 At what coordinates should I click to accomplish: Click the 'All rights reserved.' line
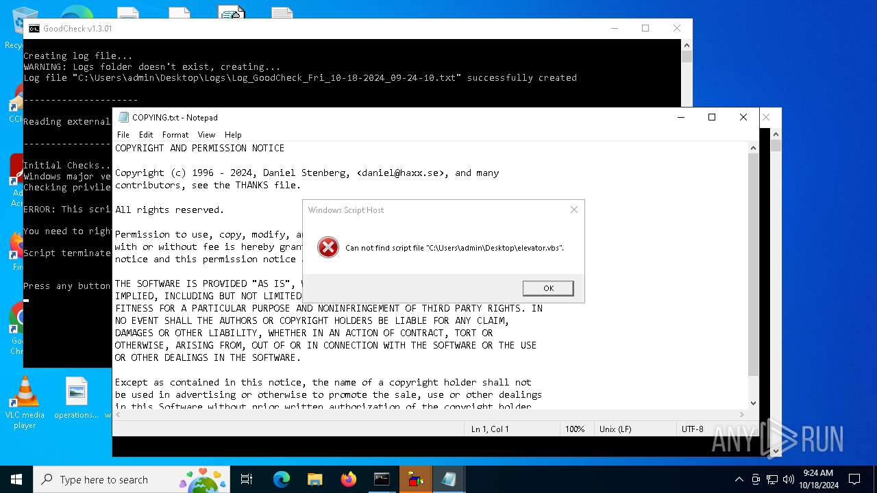click(x=169, y=210)
